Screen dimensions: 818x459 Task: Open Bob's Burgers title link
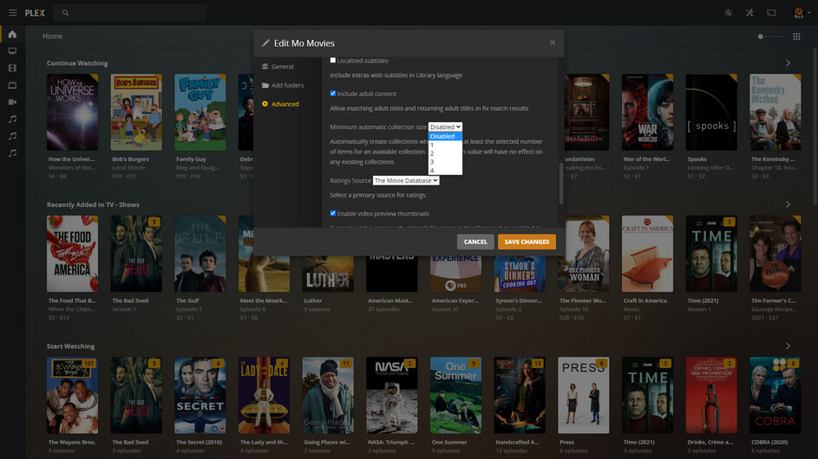[130, 158]
